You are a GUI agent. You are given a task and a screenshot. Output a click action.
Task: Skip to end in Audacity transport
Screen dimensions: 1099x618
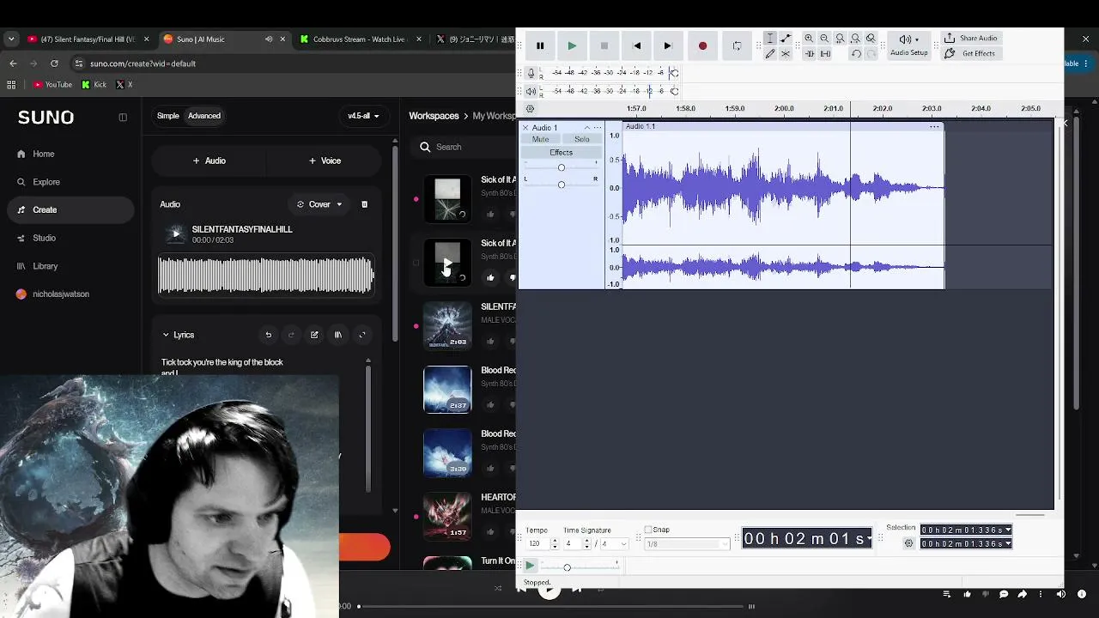click(668, 45)
